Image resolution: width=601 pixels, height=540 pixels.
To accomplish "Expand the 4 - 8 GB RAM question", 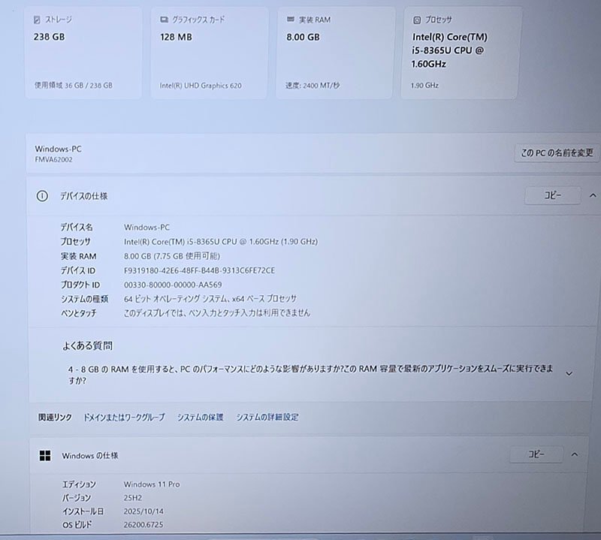I will (x=569, y=374).
